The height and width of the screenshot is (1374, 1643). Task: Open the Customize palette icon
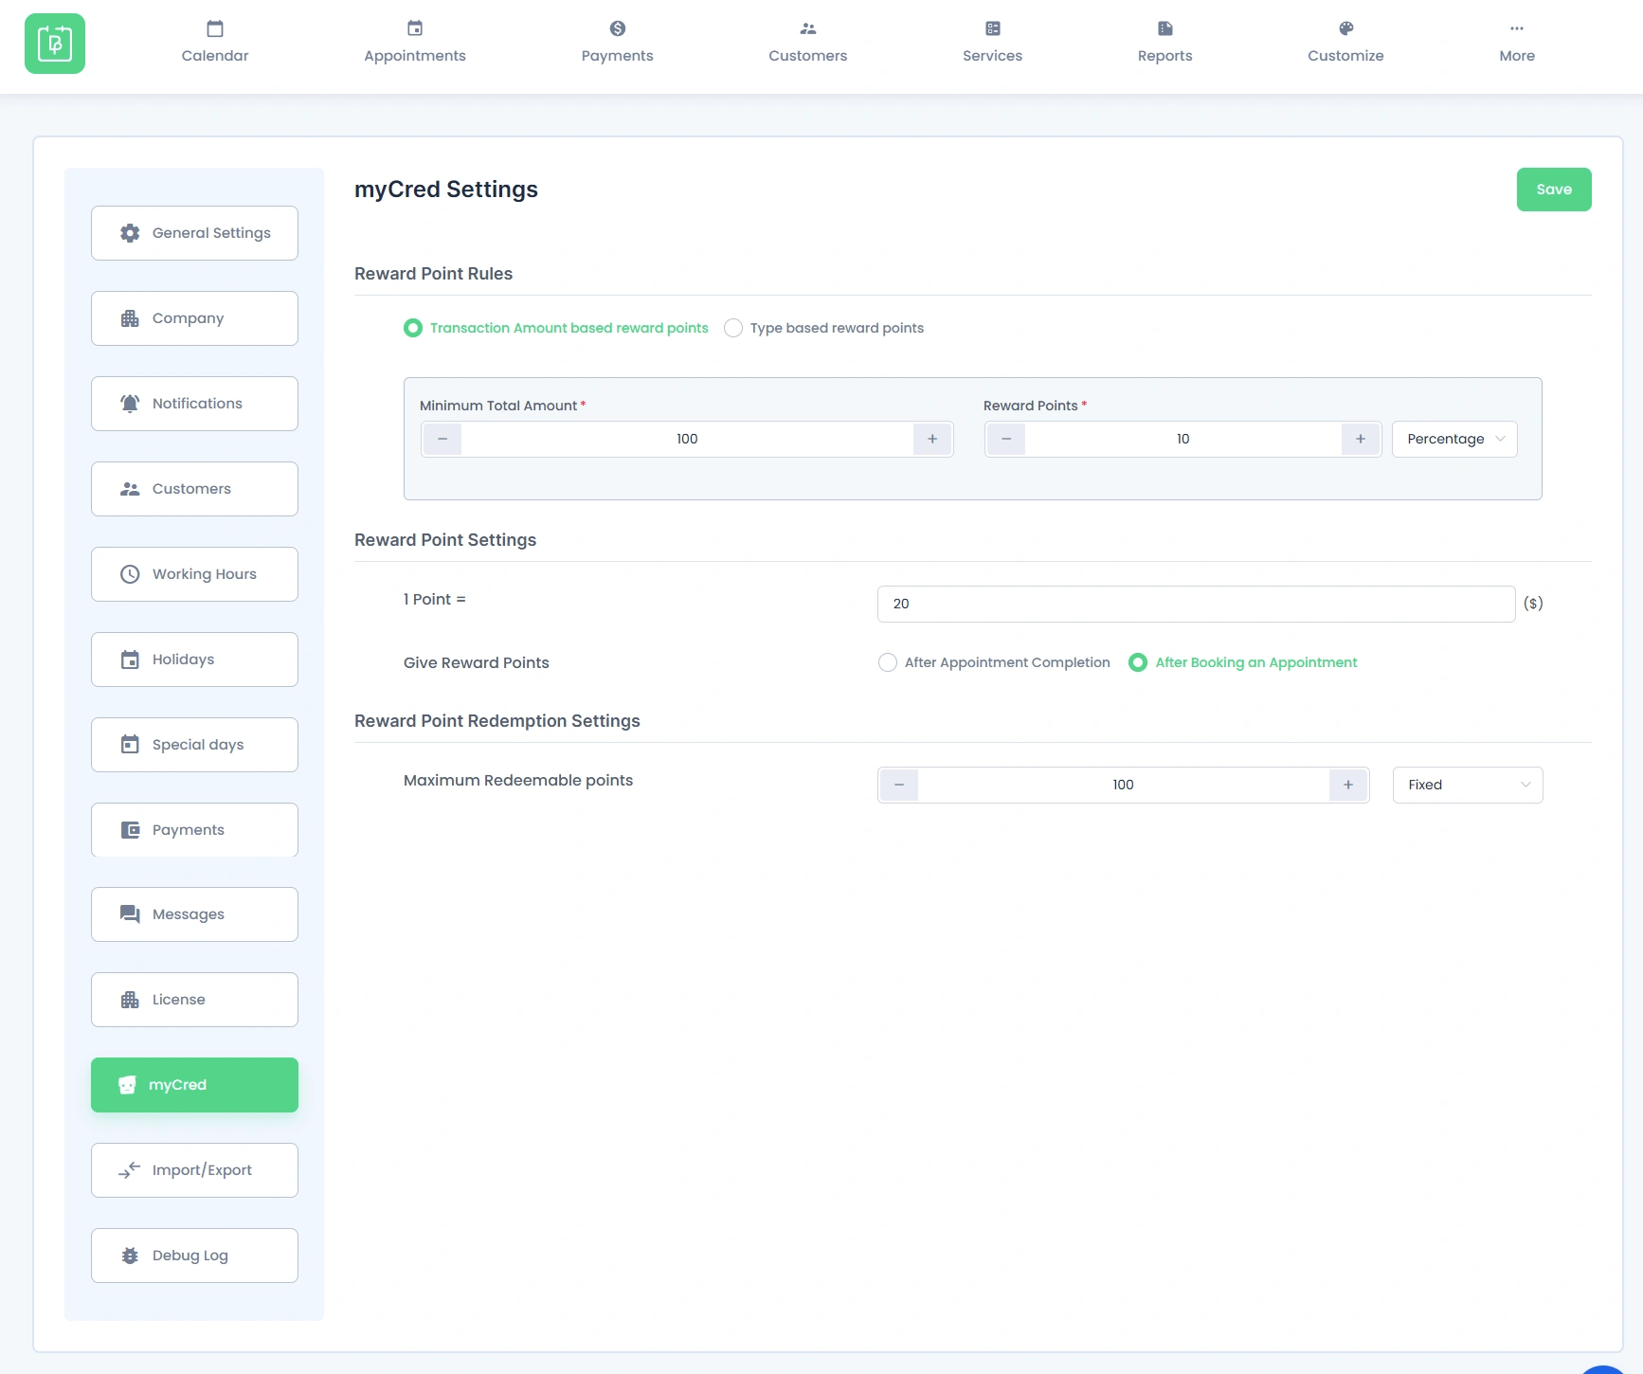point(1345,40)
